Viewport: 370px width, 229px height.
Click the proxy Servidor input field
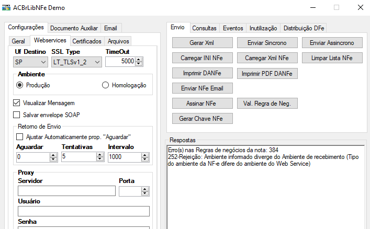click(66, 191)
